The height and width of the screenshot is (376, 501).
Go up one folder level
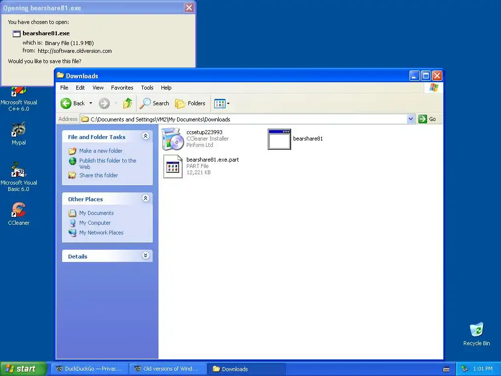point(128,103)
